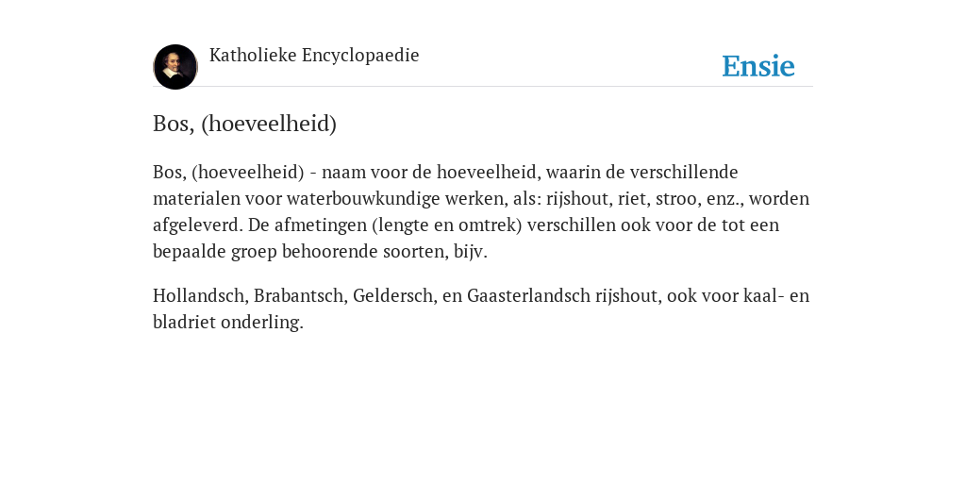Click the horizontal divider under the header
Viewport: 966px width, 483px height.
pos(483,87)
